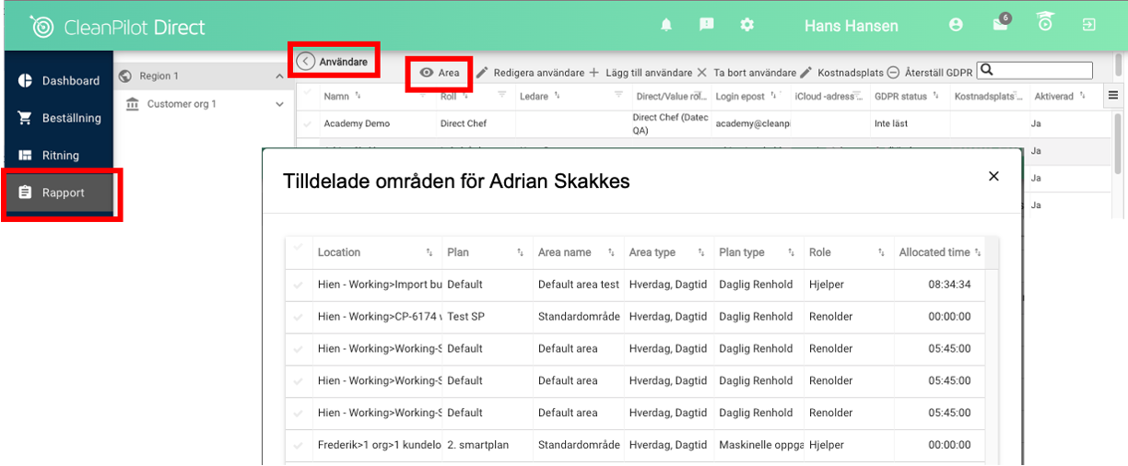1128x466 pixels.
Task: Click the logout icon in header
Action: click(1089, 25)
